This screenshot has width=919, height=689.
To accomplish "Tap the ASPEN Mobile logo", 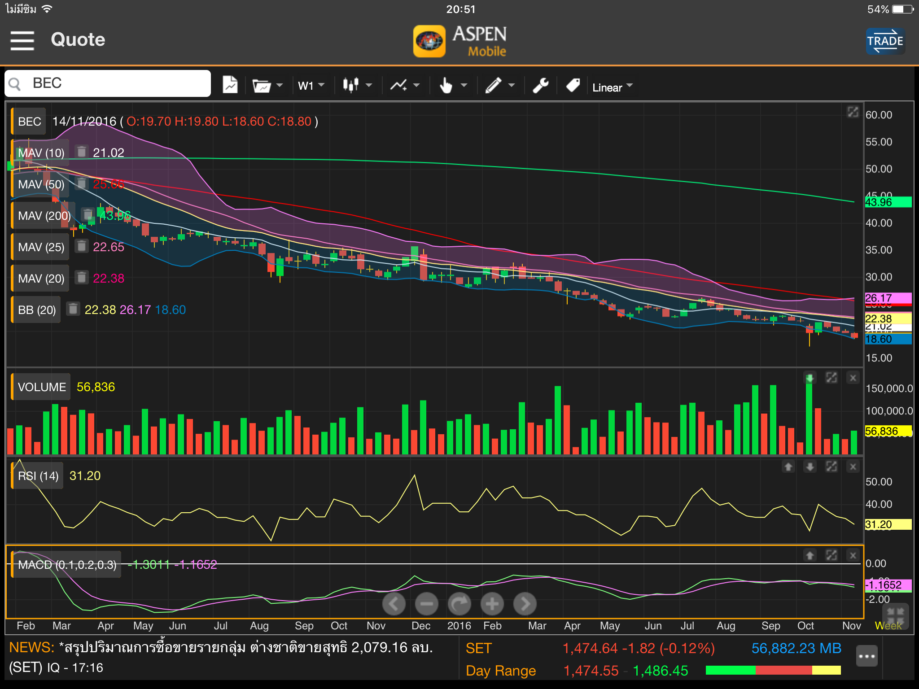I will click(460, 41).
